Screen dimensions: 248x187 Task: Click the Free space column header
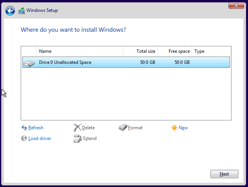click(175, 51)
